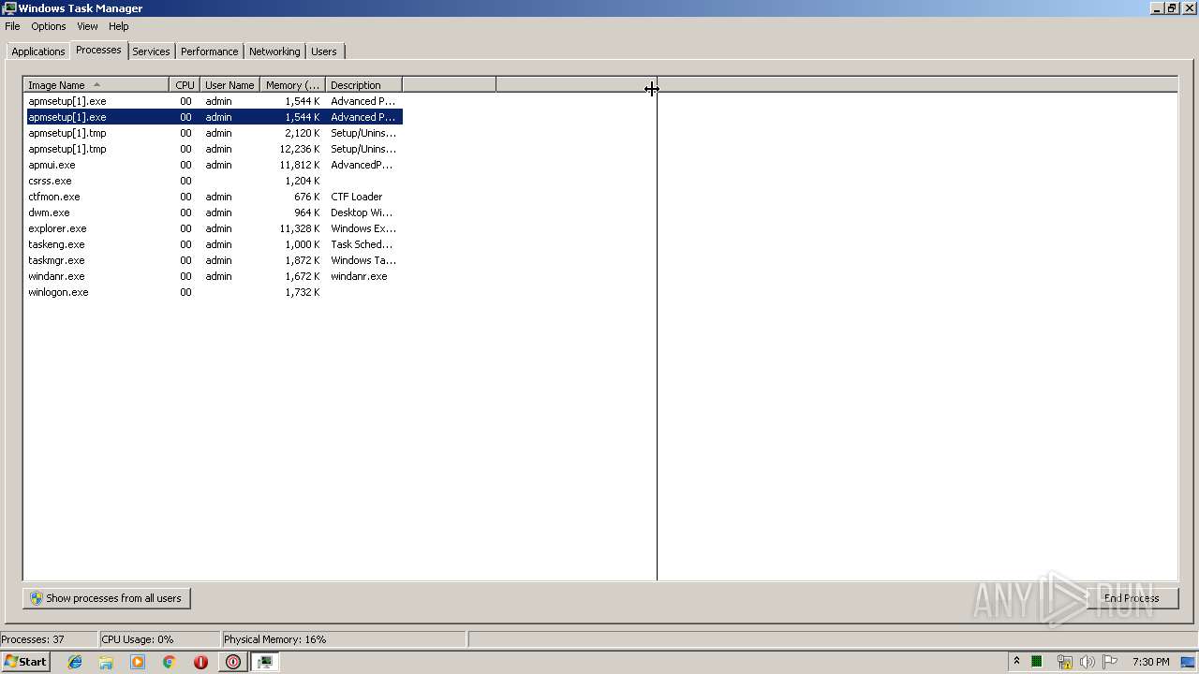Select the dwm.exe process
Screen dimensions: 1199x674
click(x=215, y=212)
